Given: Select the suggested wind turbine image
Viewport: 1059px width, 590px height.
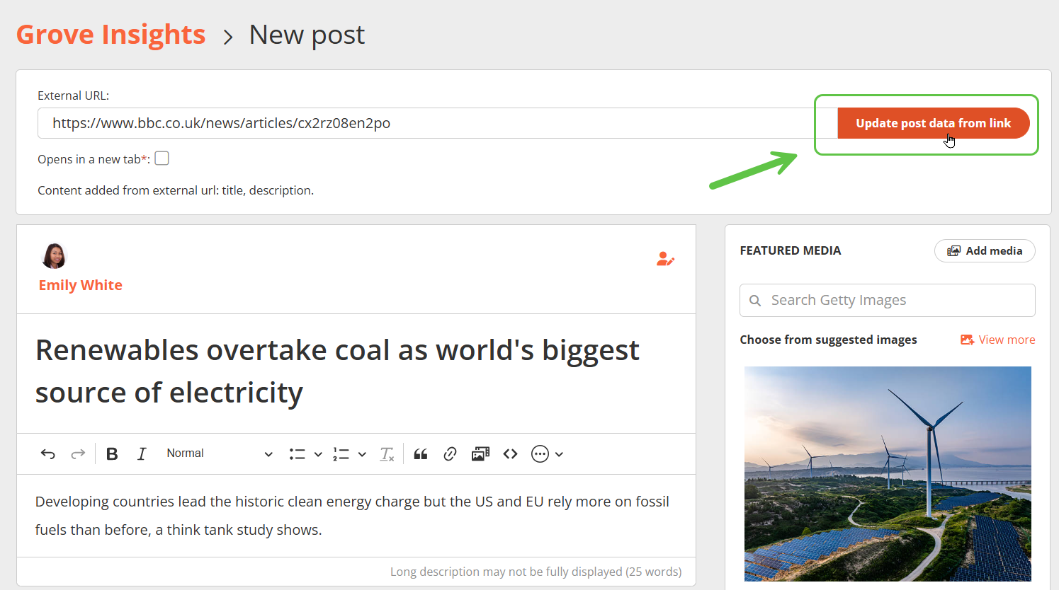Looking at the screenshot, I should 888,474.
